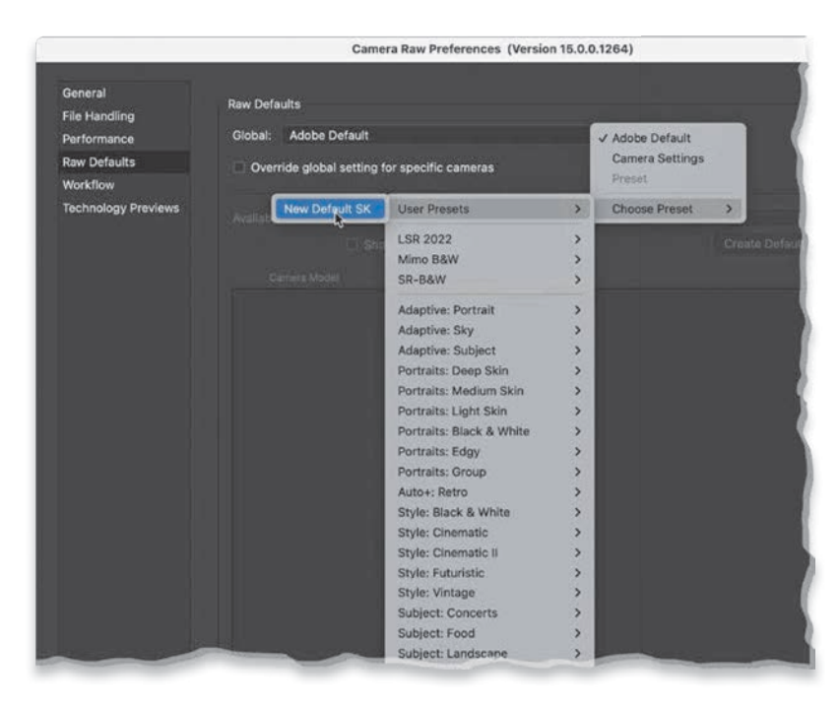Expand the User Presets submenu

tap(489, 209)
